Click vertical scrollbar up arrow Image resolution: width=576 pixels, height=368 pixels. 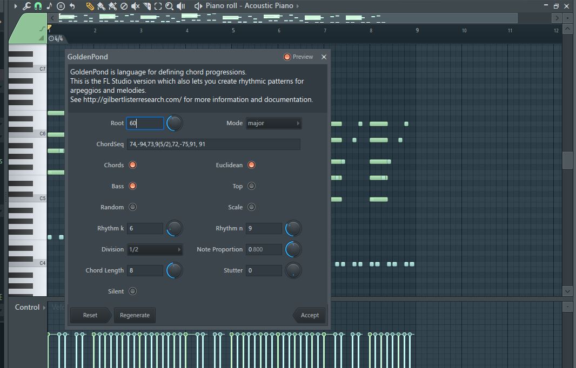point(567,29)
